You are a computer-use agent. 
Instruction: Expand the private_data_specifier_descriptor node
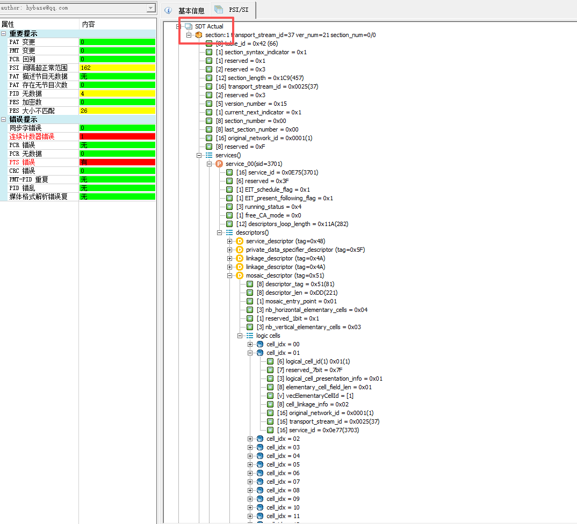click(x=229, y=250)
